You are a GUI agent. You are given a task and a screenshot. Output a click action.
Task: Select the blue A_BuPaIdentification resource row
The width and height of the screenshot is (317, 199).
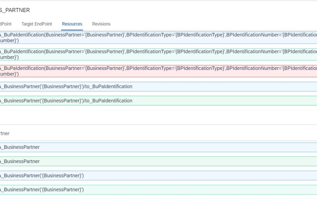pos(158,38)
